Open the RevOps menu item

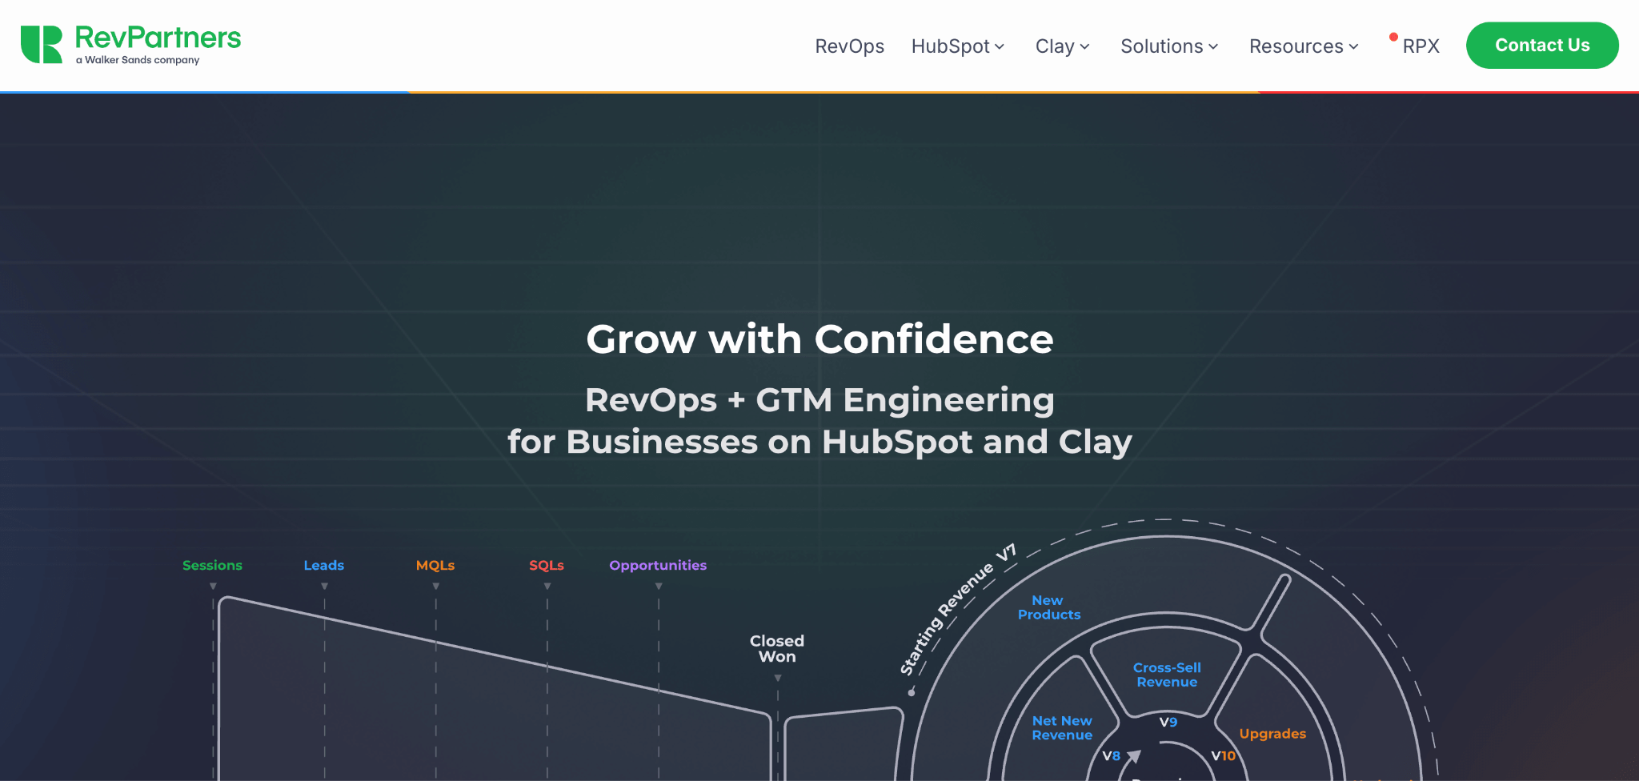click(x=849, y=46)
